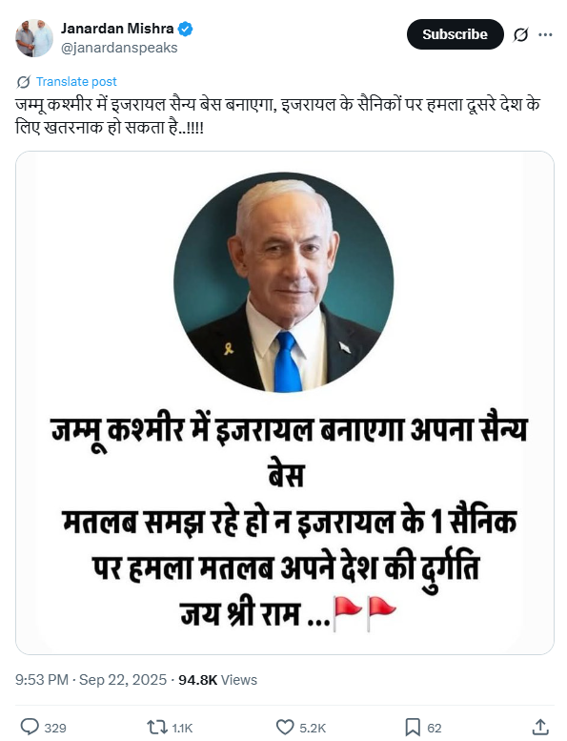Open the Grok icon beside Subscribe
Viewport: 567px width, 741px height.
click(520, 34)
